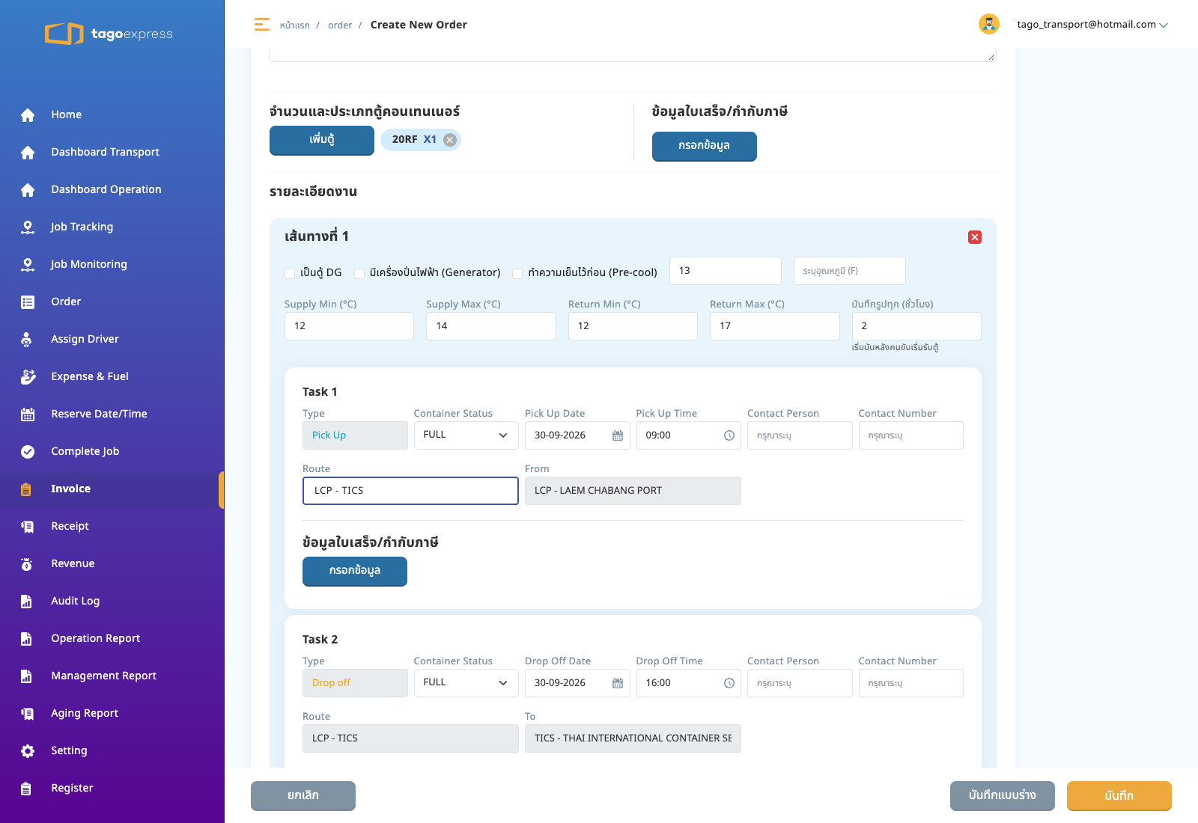Click the Drop Off Time clock icon
This screenshot has width=1198, height=823.
[x=729, y=683]
